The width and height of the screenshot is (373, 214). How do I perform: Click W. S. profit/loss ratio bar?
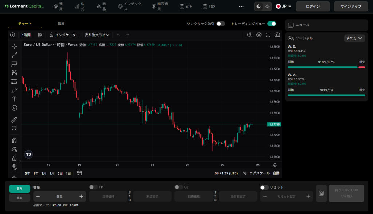click(326, 67)
